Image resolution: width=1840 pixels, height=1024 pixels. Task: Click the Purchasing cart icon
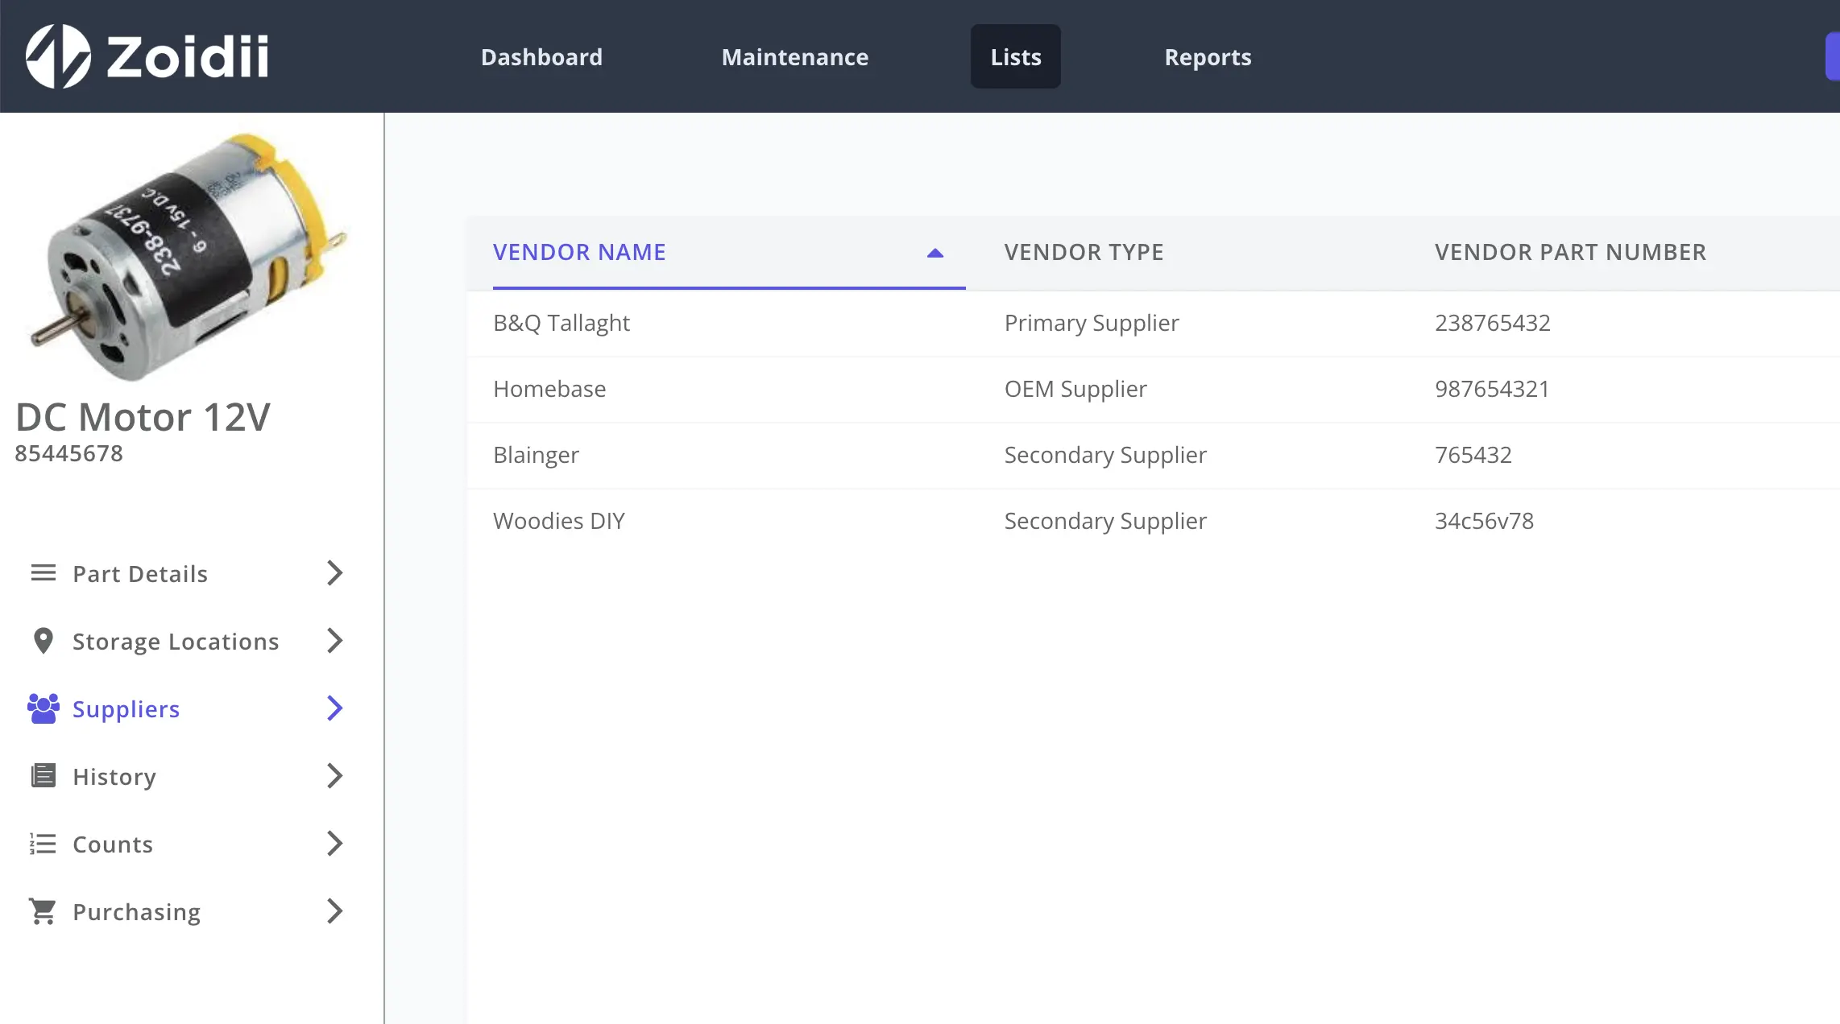click(44, 911)
